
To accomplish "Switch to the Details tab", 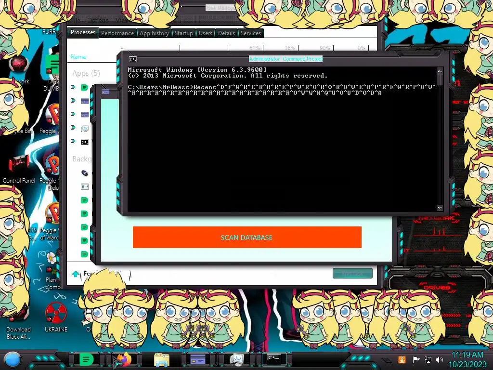I will tap(226, 33).
